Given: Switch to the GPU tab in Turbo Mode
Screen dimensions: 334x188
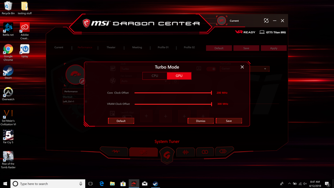Looking at the screenshot, I should (x=179, y=76).
